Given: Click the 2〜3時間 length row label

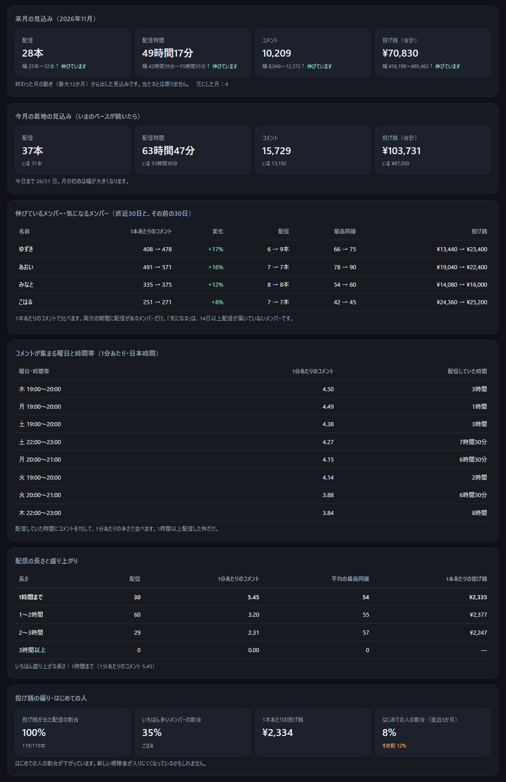Looking at the screenshot, I should point(31,632).
